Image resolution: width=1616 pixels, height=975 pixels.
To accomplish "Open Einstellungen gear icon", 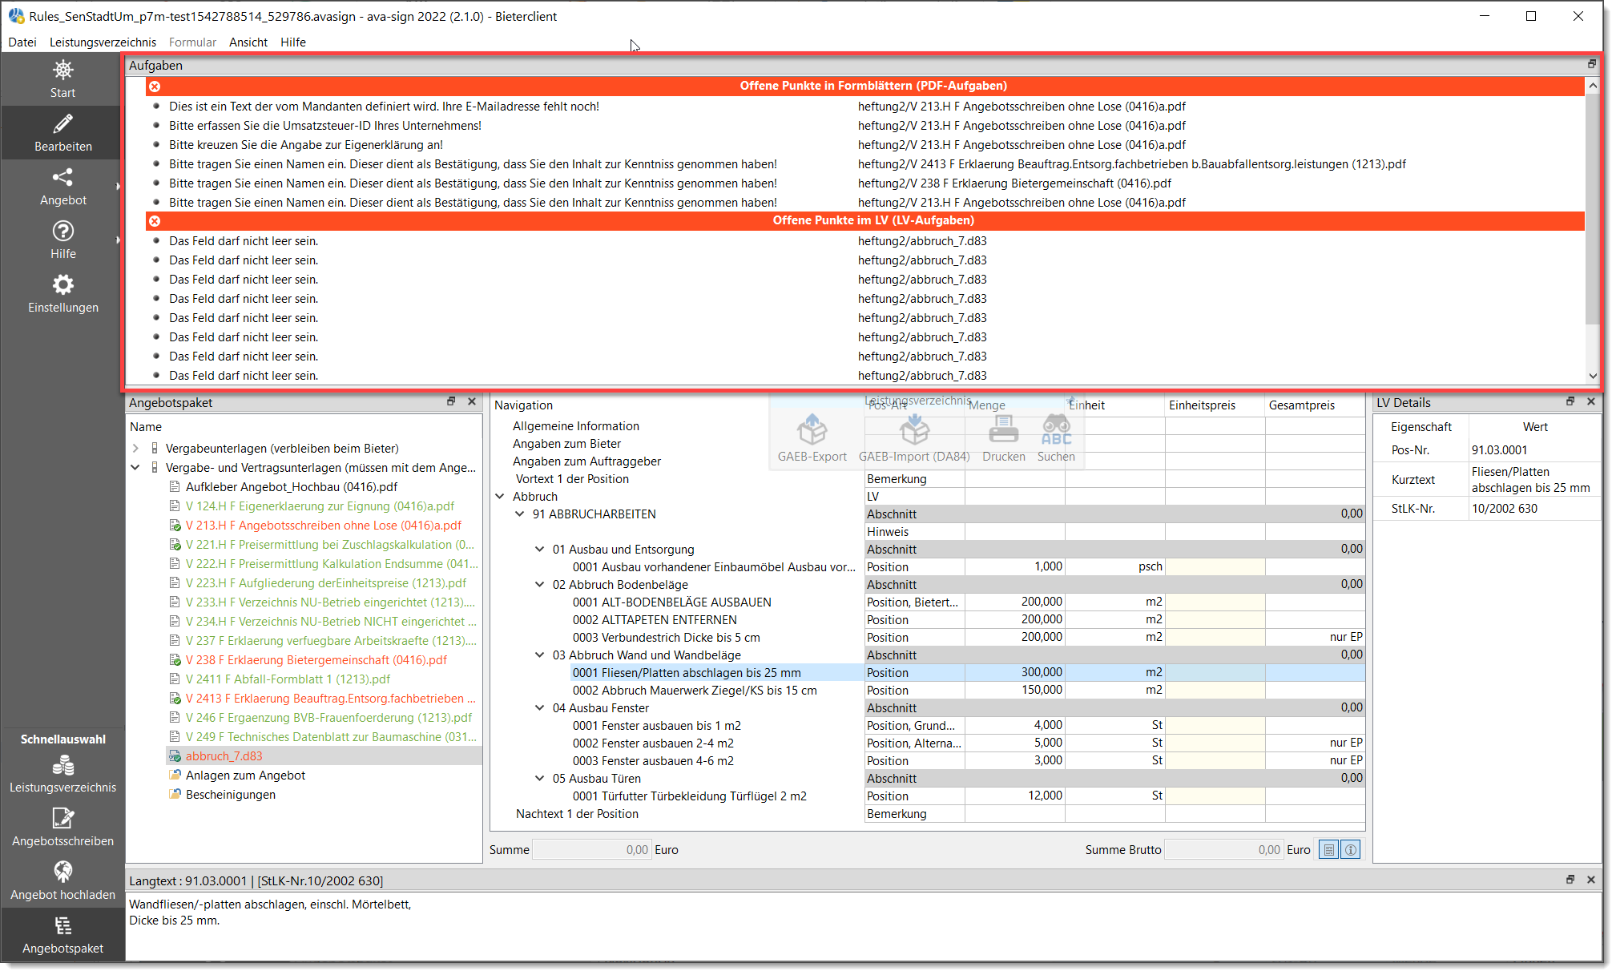I will pos(62,284).
